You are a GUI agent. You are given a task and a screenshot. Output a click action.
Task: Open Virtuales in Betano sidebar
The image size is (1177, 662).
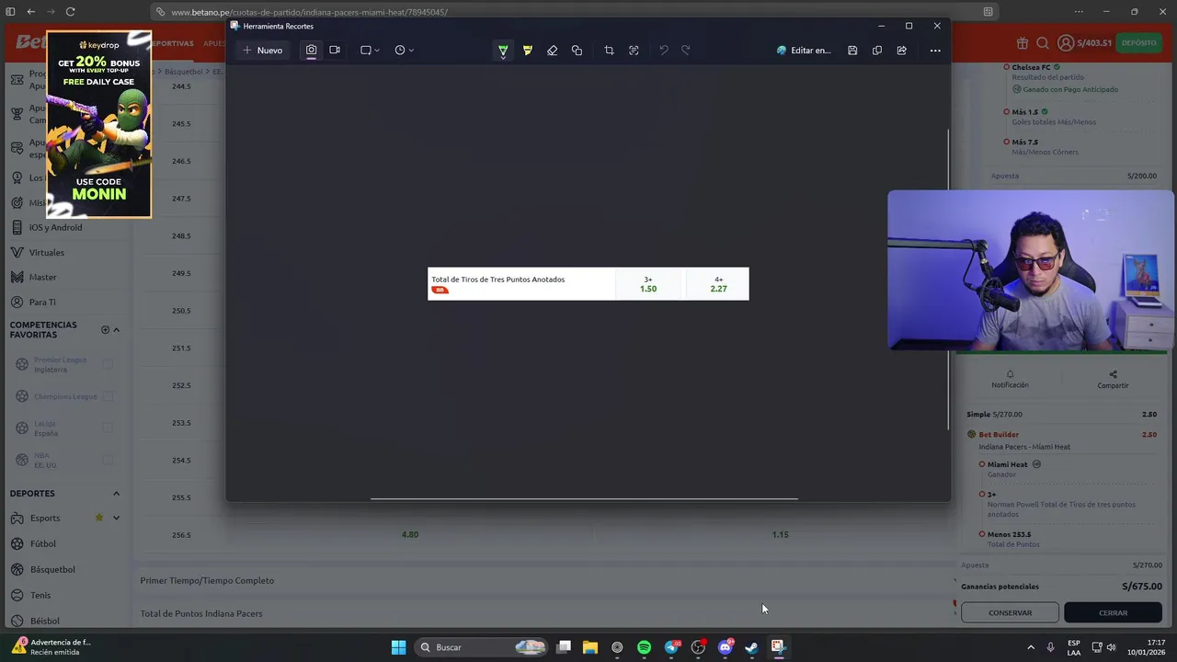click(x=46, y=252)
